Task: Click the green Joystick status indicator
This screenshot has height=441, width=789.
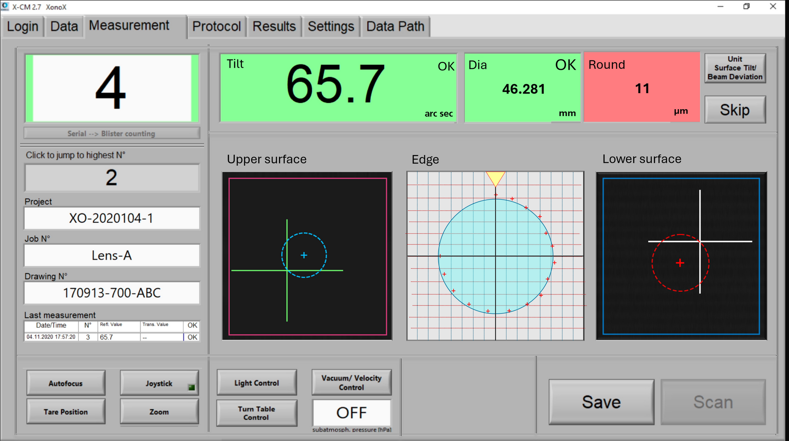Action: point(191,387)
